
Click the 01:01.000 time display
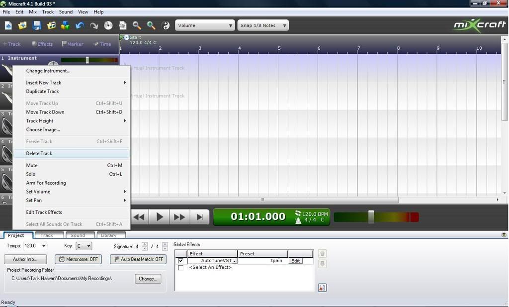coord(258,216)
